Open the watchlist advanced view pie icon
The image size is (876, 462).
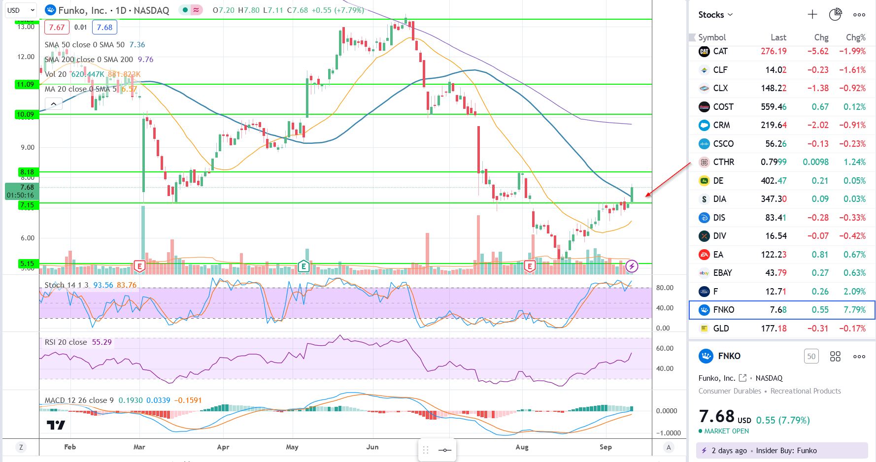(835, 15)
